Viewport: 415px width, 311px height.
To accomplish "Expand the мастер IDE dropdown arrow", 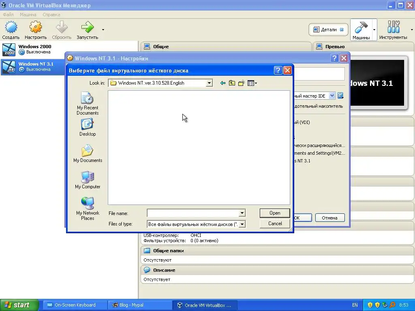I will [x=332, y=96].
